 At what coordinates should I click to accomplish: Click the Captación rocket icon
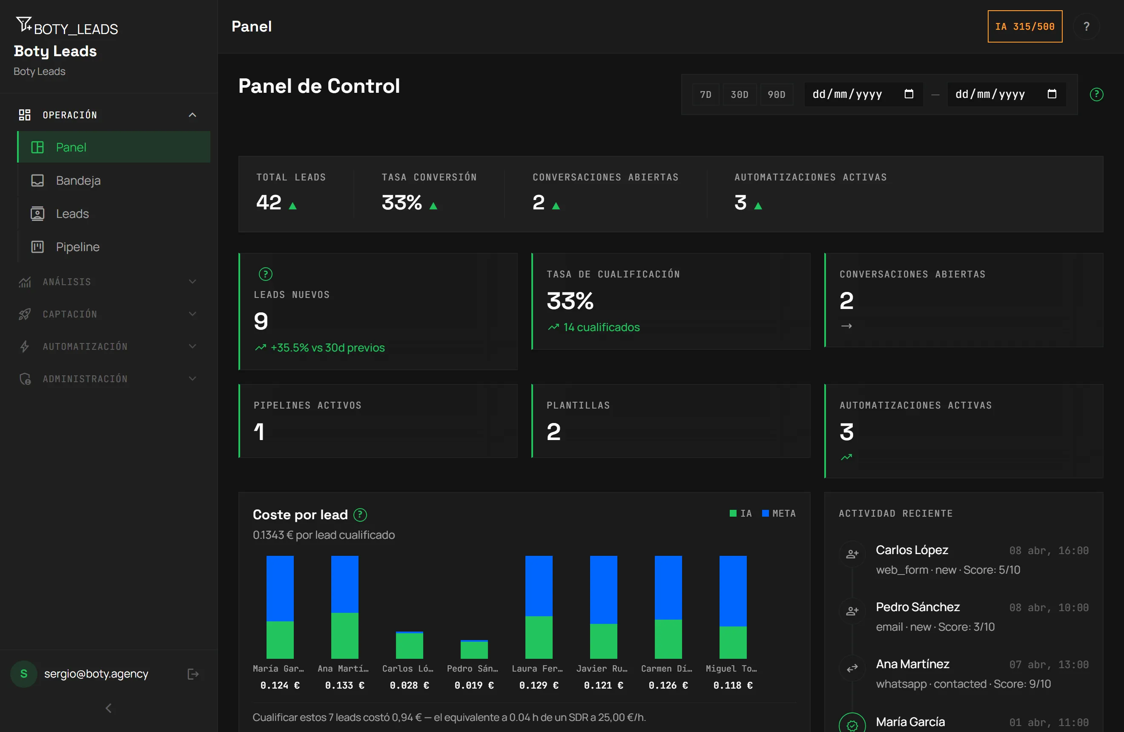(25, 314)
